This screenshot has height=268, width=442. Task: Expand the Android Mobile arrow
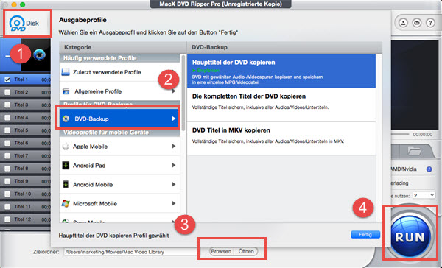[174, 184]
